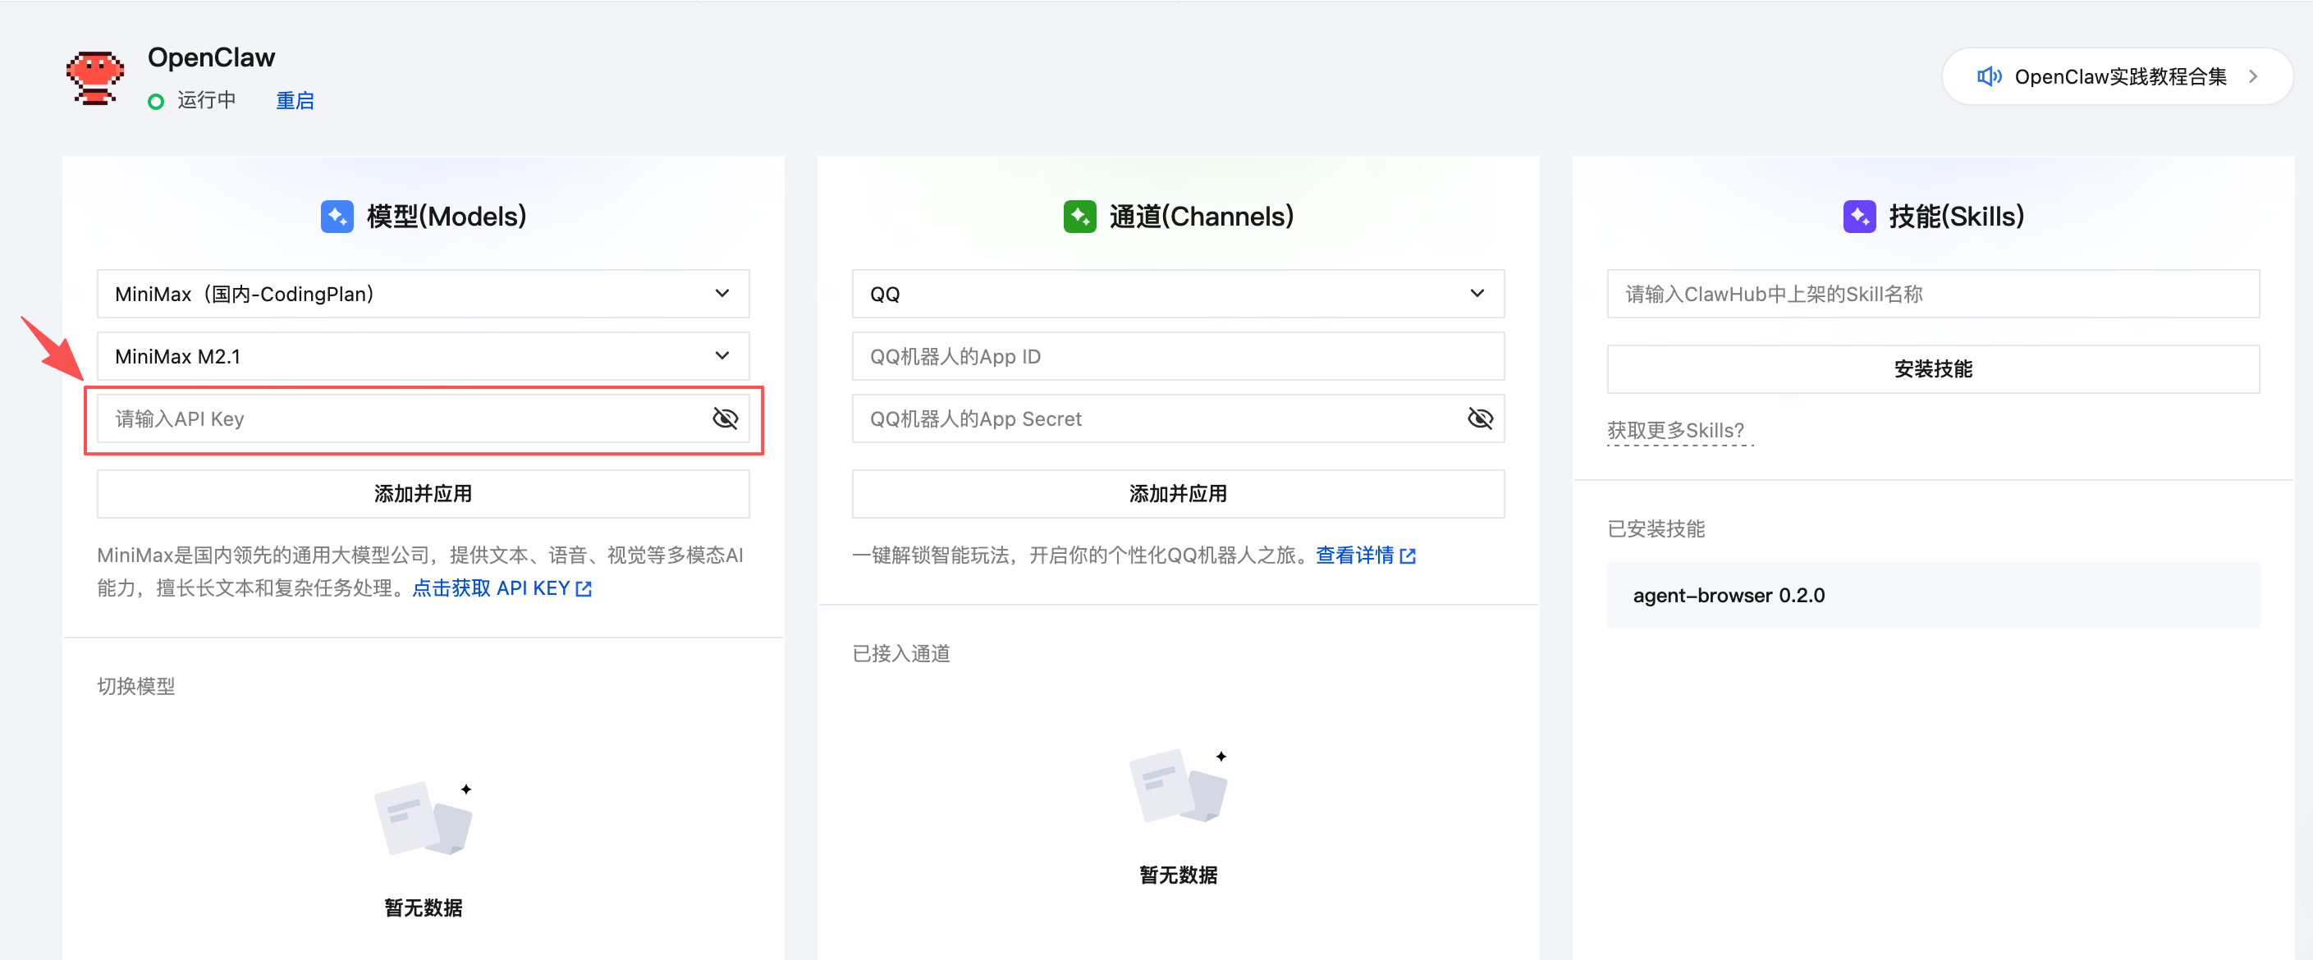Toggle visibility of the QQ App Secret field
This screenshot has width=2313, height=960.
tap(1479, 418)
